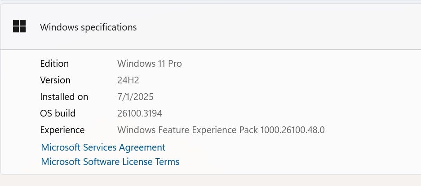Click empty space right of the specifications title
Screen dimensions: 421x186
(x=292, y=27)
